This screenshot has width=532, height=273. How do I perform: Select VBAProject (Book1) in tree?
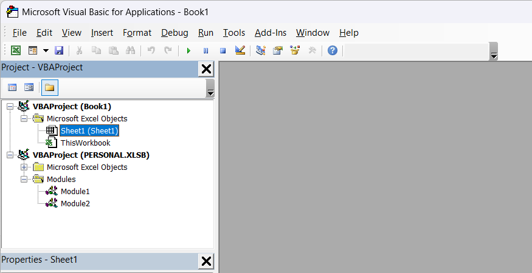click(x=72, y=106)
